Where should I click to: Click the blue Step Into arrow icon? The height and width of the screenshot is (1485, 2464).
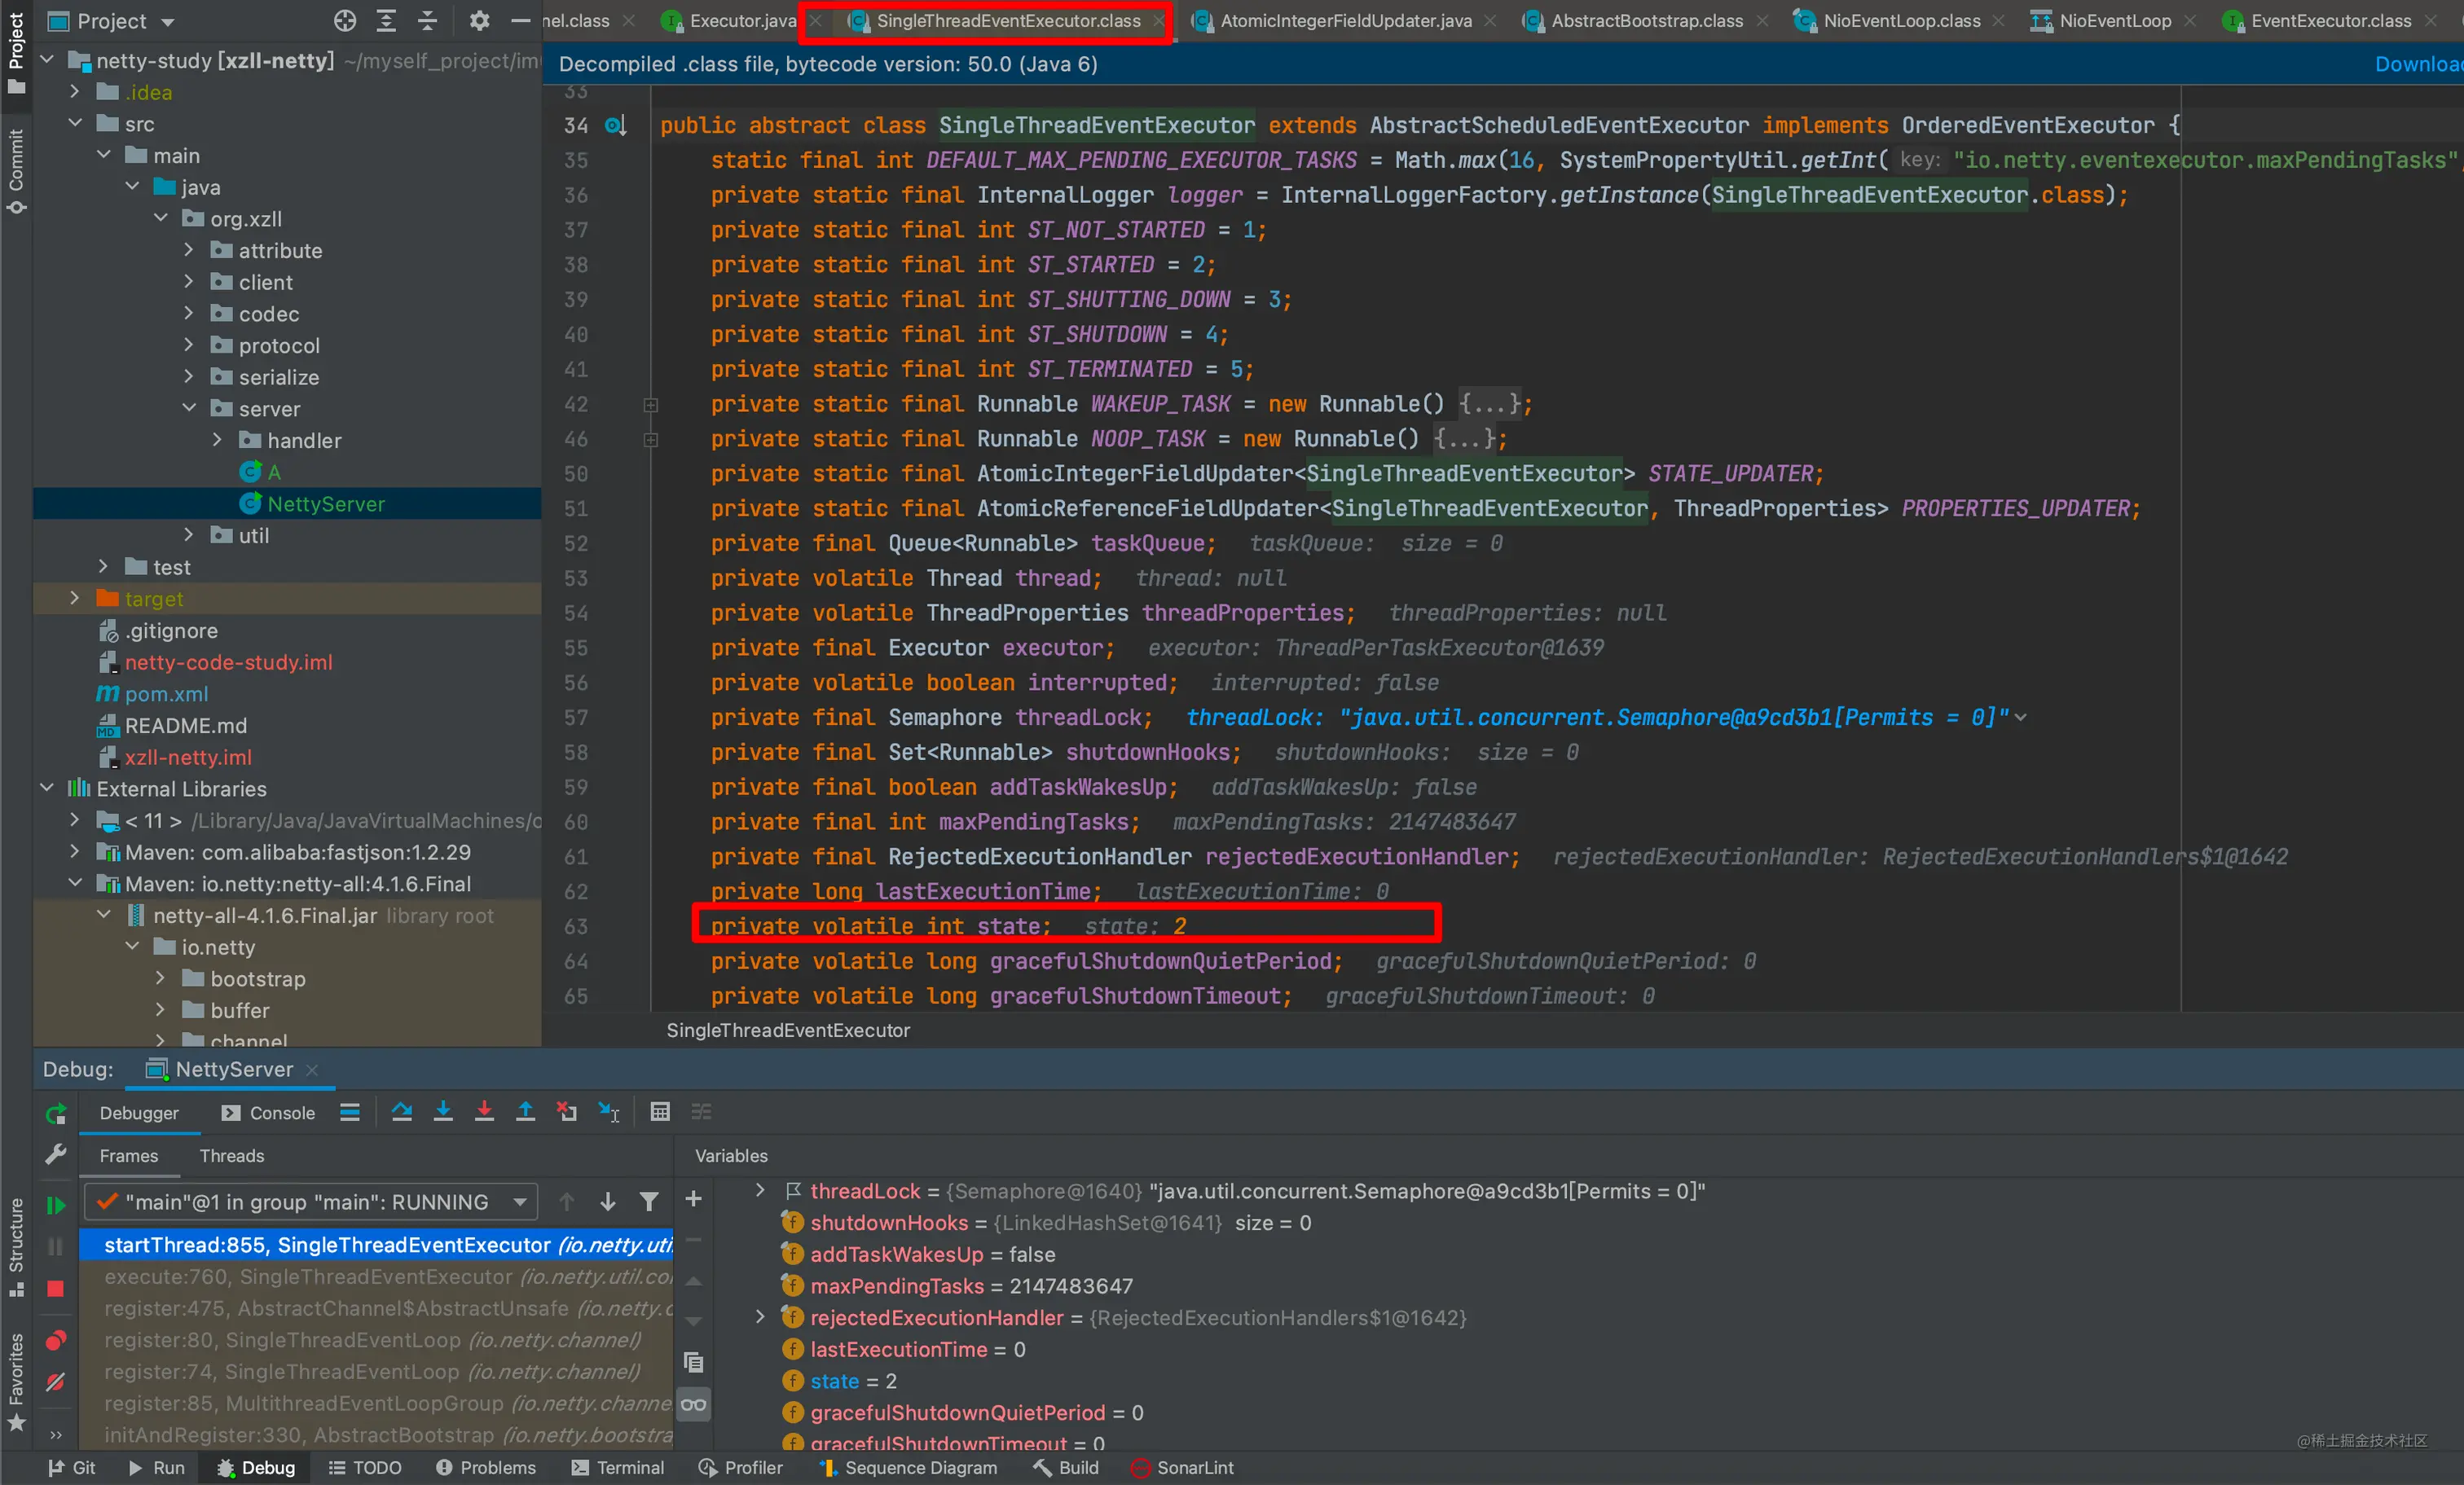[443, 1112]
